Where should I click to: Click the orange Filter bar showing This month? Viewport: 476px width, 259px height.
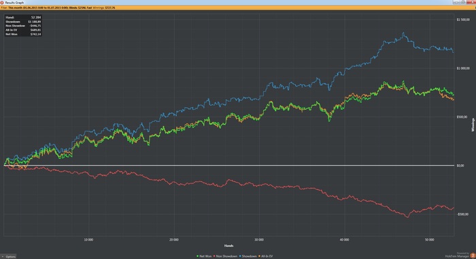coord(238,7)
